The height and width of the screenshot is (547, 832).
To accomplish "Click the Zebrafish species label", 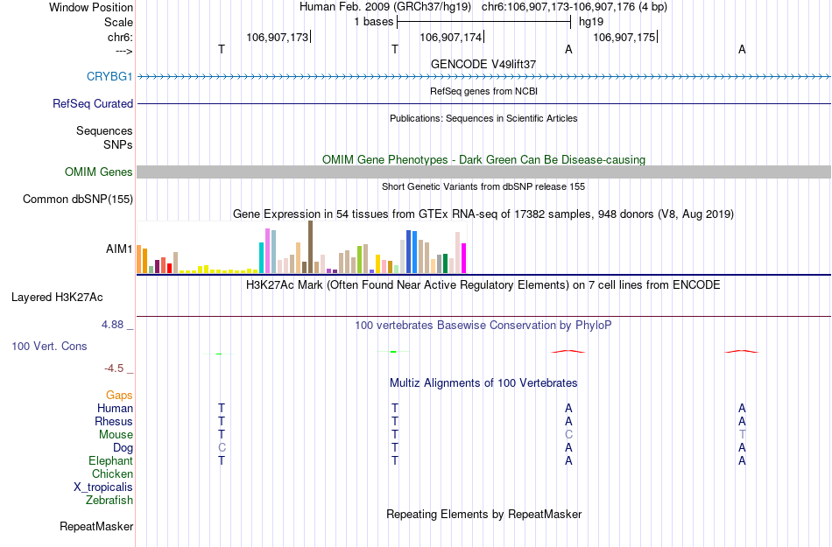I will pyautogui.click(x=109, y=500).
